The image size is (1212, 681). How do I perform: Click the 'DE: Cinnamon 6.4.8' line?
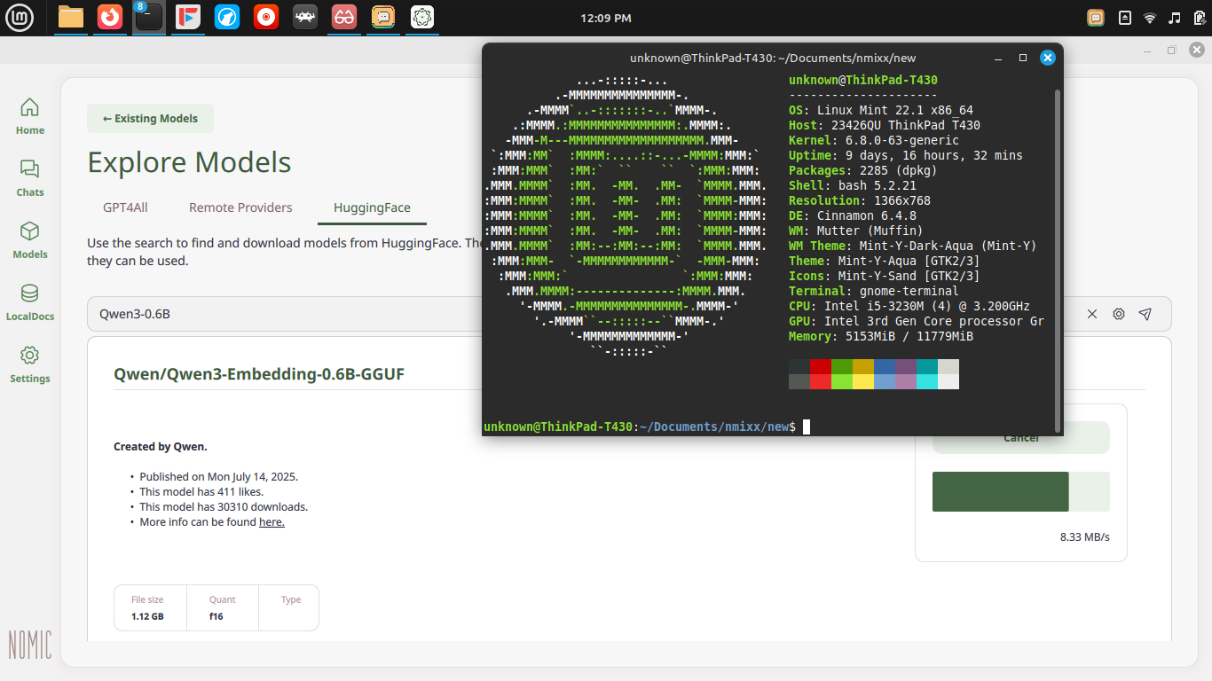click(x=853, y=215)
